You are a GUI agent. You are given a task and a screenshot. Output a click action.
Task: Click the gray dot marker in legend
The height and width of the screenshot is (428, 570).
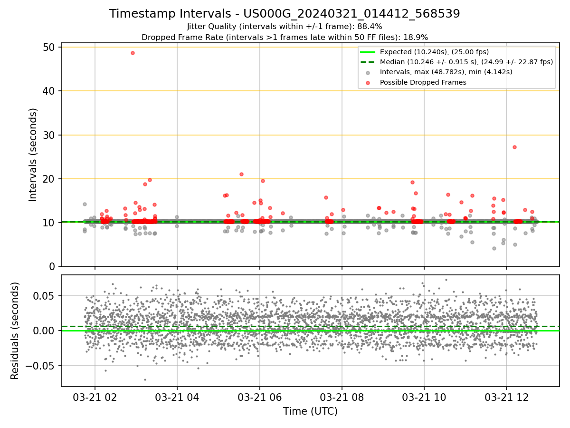368,72
